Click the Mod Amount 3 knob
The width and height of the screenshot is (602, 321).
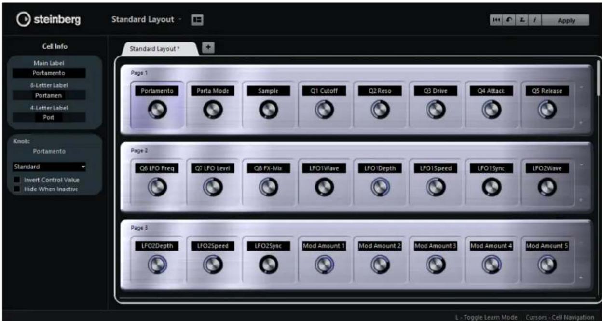(x=436, y=265)
